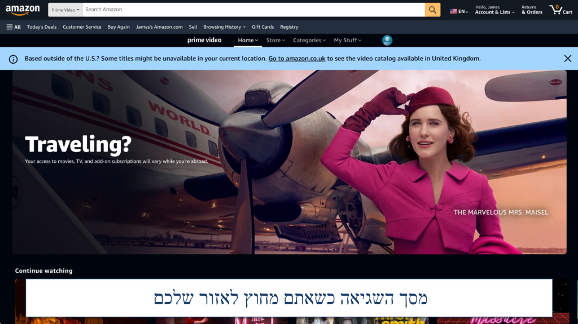Open Returns & Orders
578x324 pixels.
tap(532, 10)
